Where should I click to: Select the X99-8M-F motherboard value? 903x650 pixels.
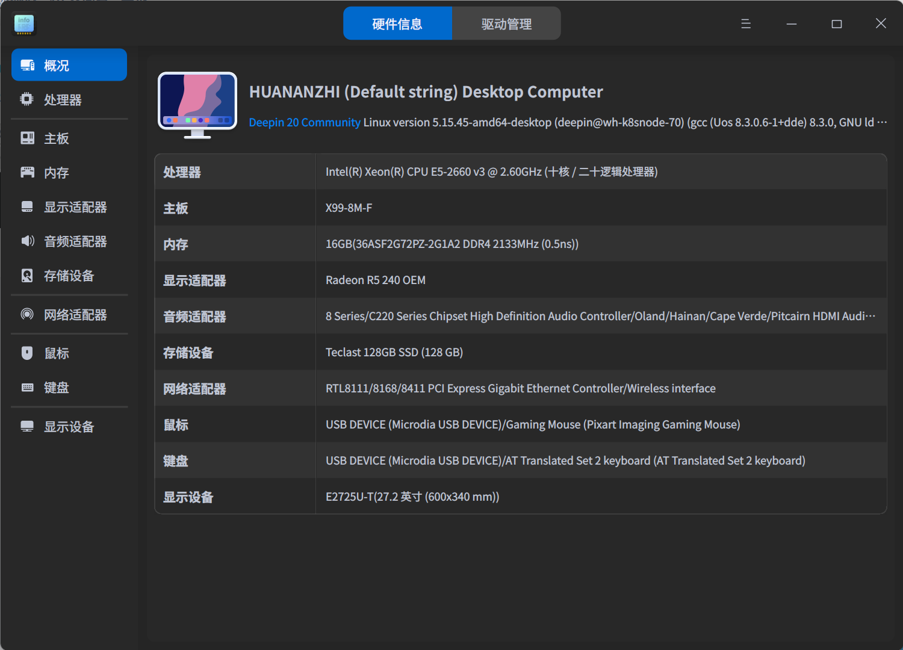tap(349, 208)
